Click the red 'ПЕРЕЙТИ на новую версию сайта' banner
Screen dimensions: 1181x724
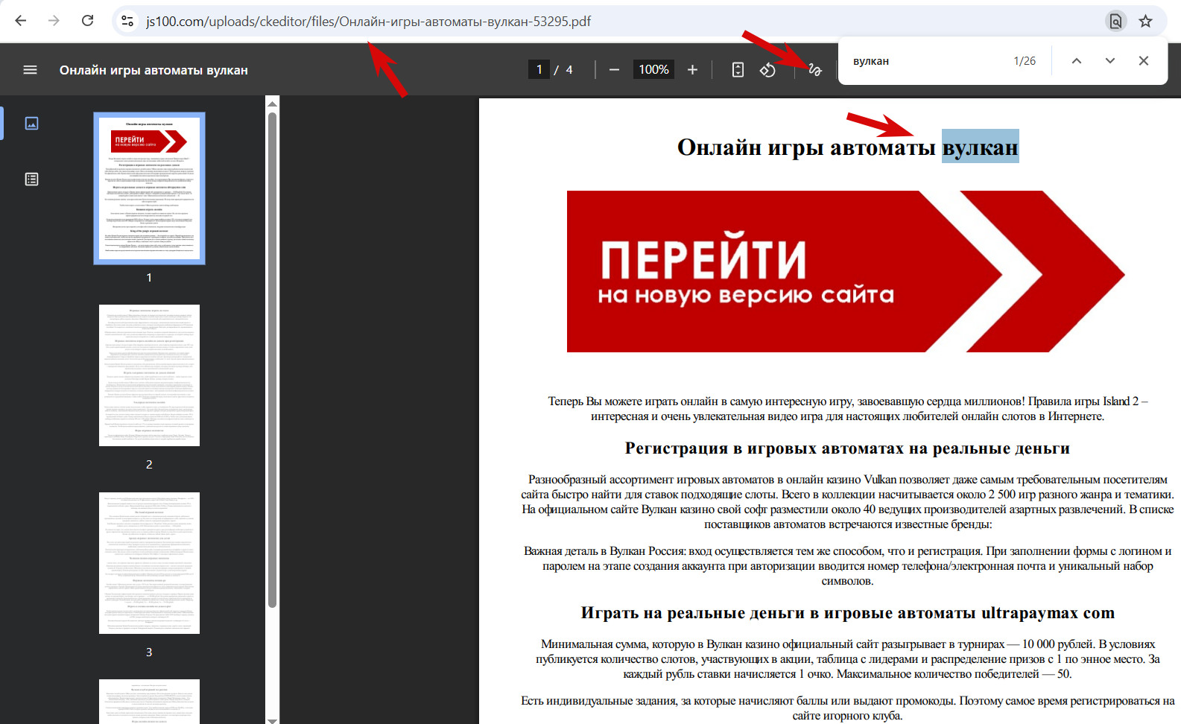click(x=846, y=271)
